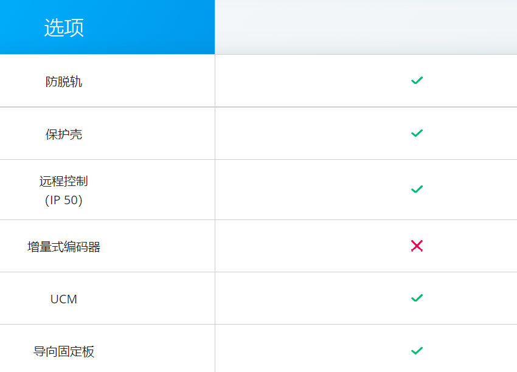Click the green checkmark for 导向固定板

tap(417, 351)
